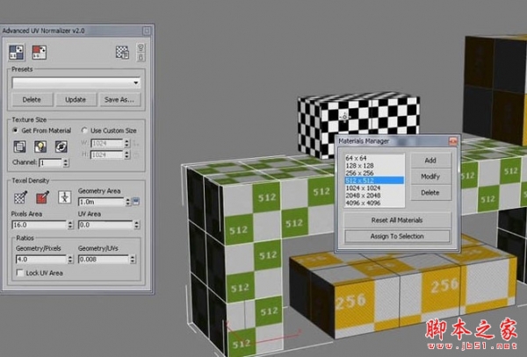Image resolution: width=527 pixels, height=357 pixels.
Task: Click the texture map frames icon
Action: coord(19,146)
